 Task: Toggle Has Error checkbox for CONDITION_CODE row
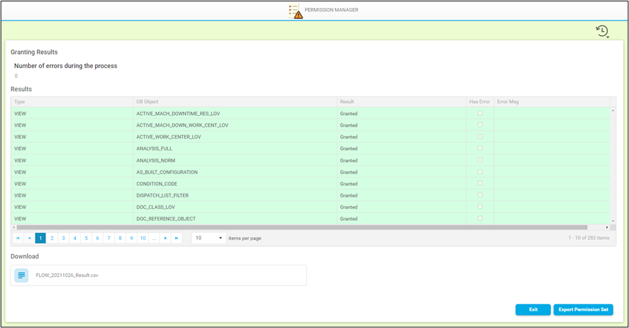pyautogui.click(x=480, y=183)
